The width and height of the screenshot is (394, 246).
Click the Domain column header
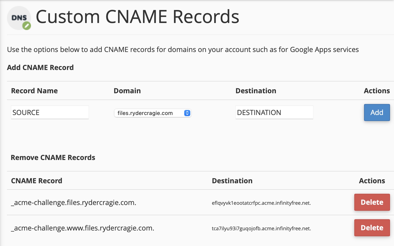(127, 91)
